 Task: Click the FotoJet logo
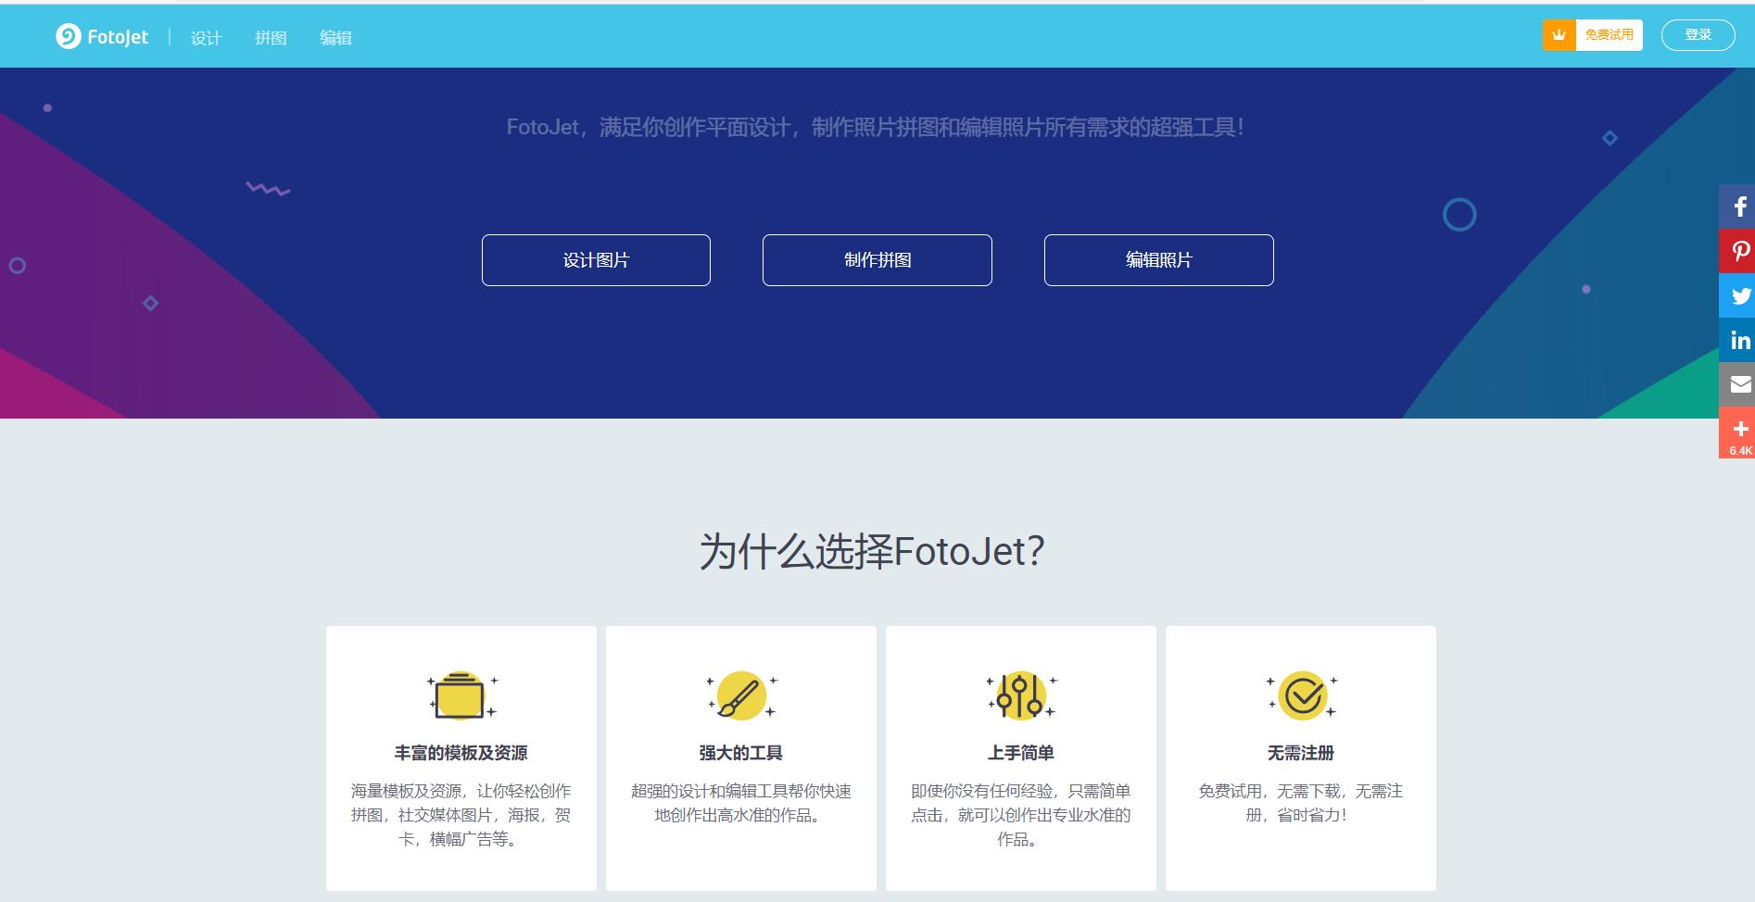click(x=102, y=35)
